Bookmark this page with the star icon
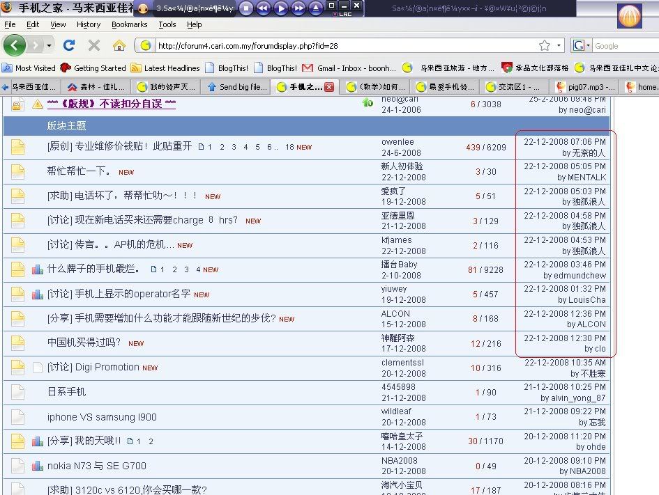 (x=545, y=45)
